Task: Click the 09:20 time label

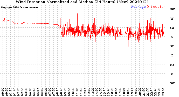Action: 65,92
